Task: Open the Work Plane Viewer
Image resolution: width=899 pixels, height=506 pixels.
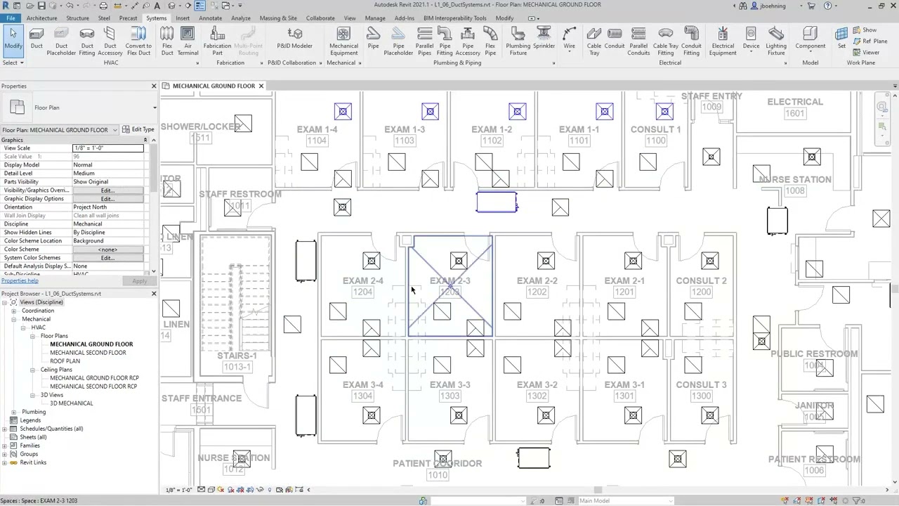Action: pyautogui.click(x=865, y=53)
